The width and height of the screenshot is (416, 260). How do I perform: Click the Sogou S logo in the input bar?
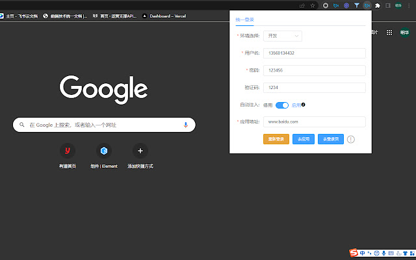(x=354, y=253)
